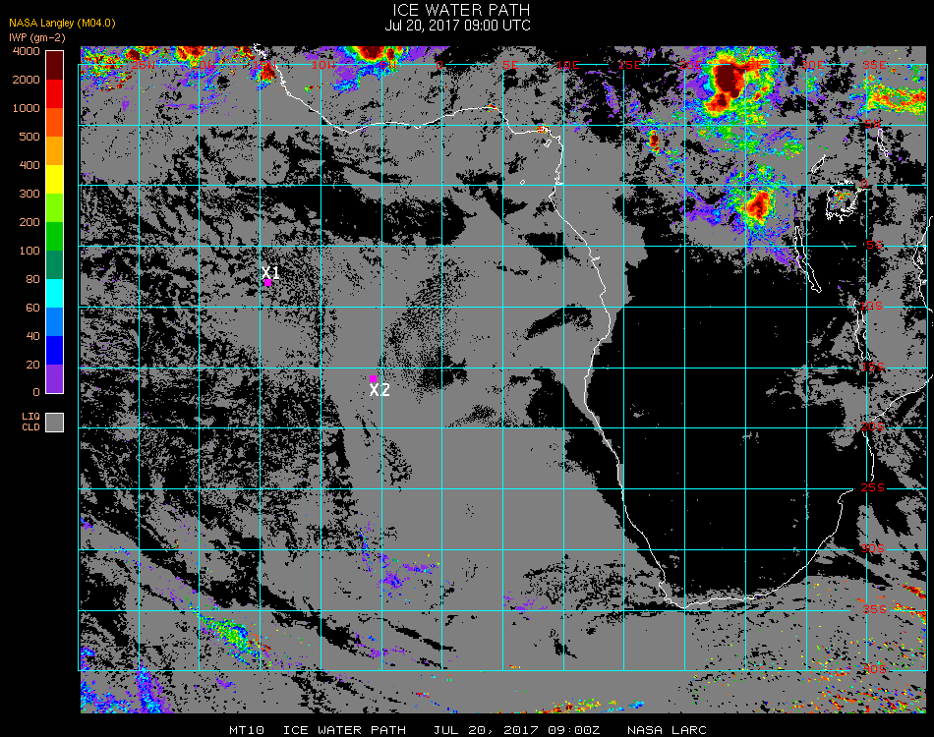
Task: Click the 80 value on the color scale
Action: (33, 279)
